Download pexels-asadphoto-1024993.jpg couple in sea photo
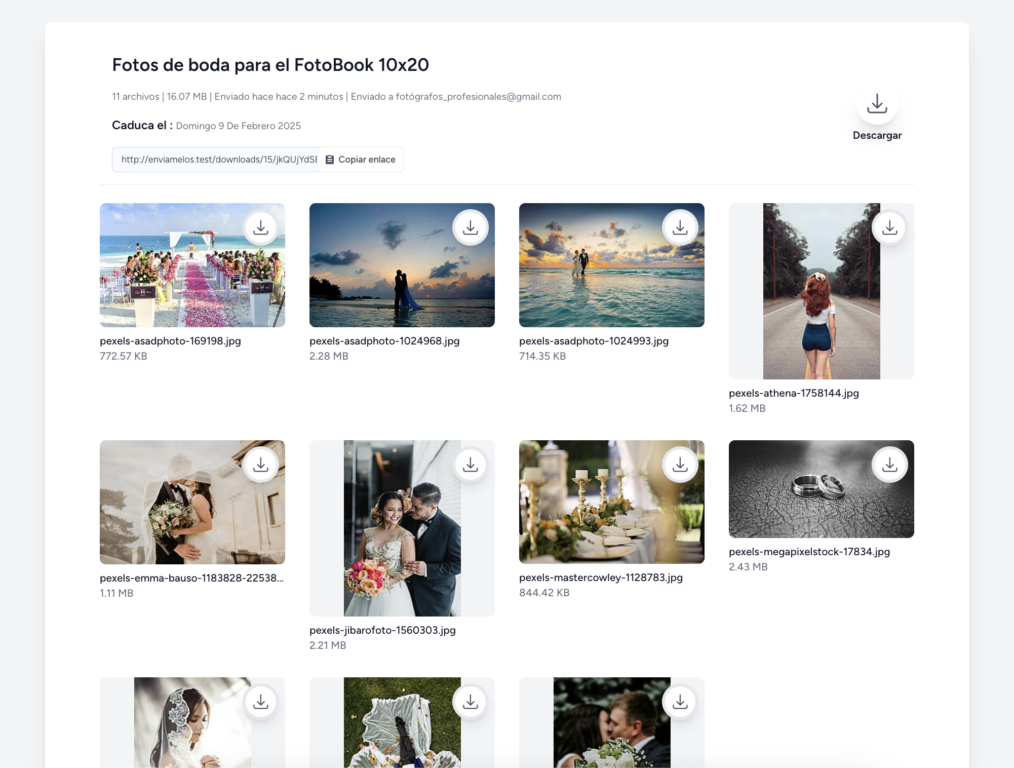This screenshot has width=1014, height=768. (680, 227)
